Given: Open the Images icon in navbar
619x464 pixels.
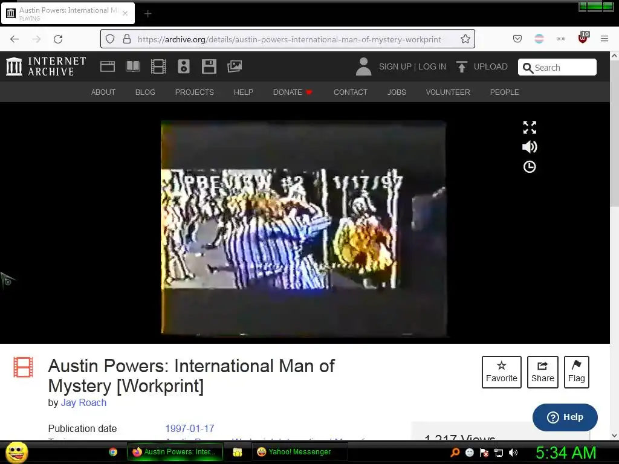Looking at the screenshot, I should pos(235,66).
